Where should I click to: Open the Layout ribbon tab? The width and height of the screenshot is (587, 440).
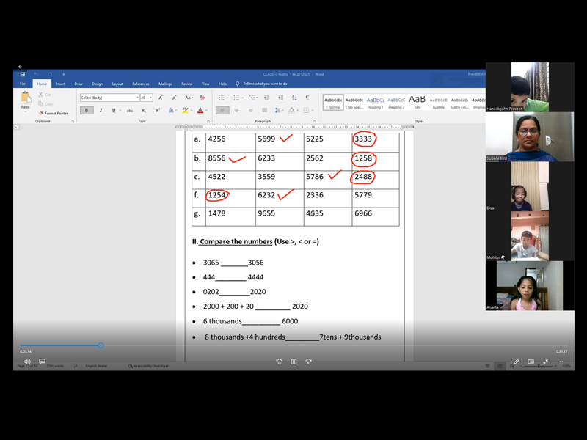click(x=117, y=84)
